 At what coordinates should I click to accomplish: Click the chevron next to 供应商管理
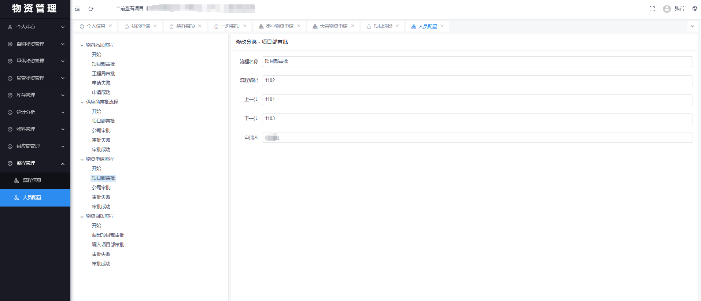coord(63,146)
